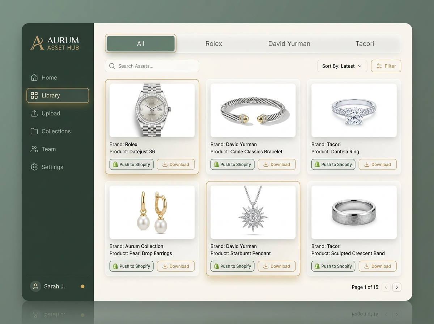Click download arrow icon on Starburst Pendant card
The width and height of the screenshot is (434, 324).
pyautogui.click(x=266, y=266)
